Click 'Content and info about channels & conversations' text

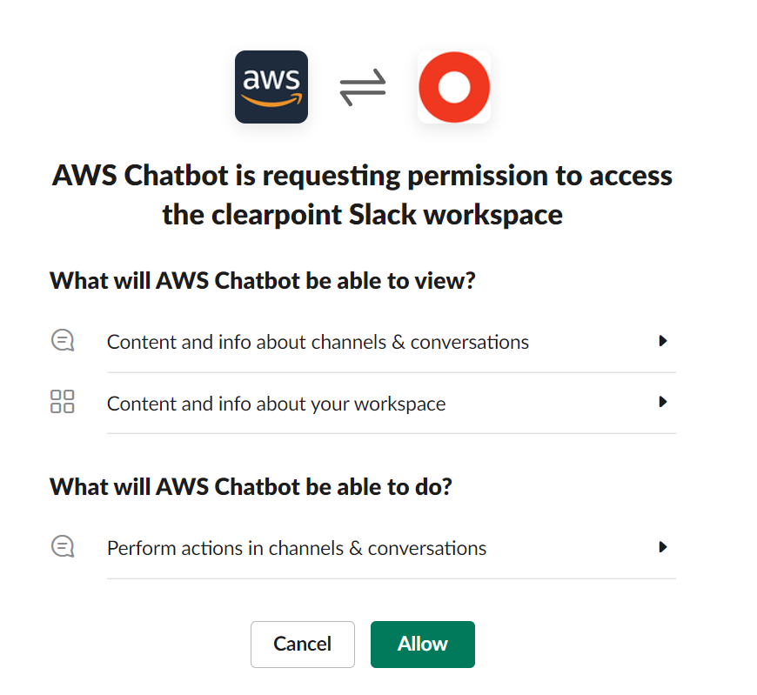point(318,341)
